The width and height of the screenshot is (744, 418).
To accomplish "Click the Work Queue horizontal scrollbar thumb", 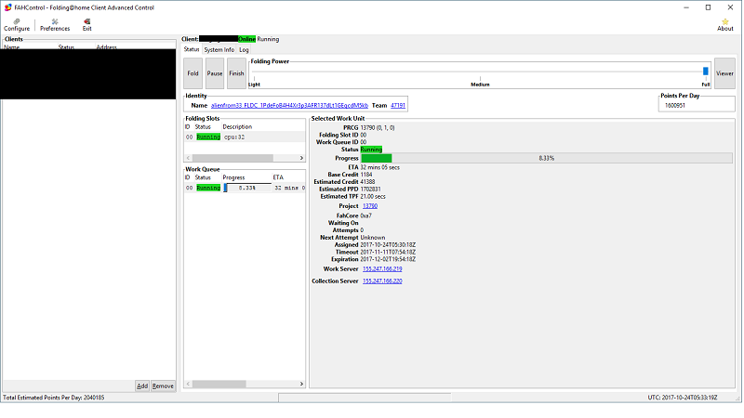I will coord(219,384).
